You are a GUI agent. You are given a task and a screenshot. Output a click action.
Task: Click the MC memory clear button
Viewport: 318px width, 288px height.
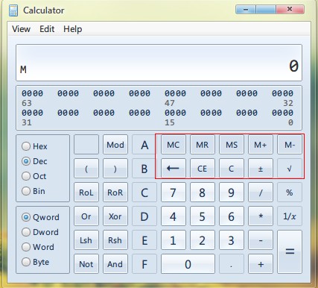(174, 145)
